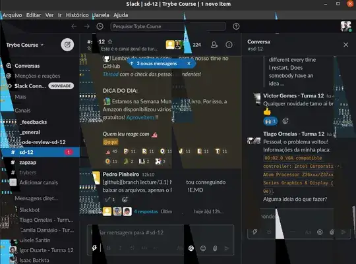356x264 pixels.
Task: Open the Histórico menu
Action: [77, 15]
